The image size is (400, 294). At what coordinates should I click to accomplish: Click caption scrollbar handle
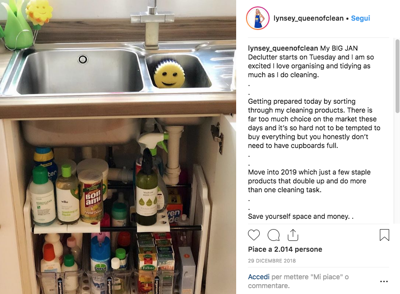397,76
